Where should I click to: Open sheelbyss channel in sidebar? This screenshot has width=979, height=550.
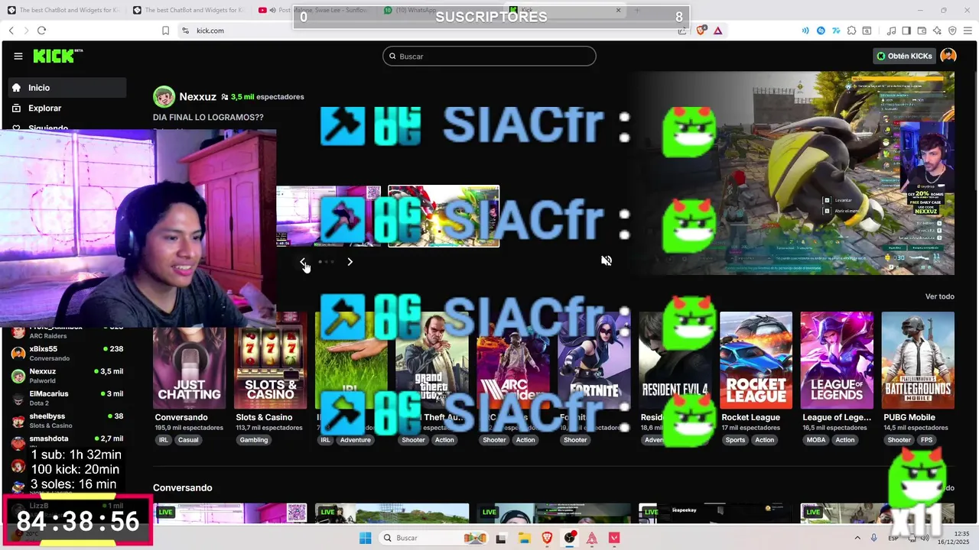67,421
